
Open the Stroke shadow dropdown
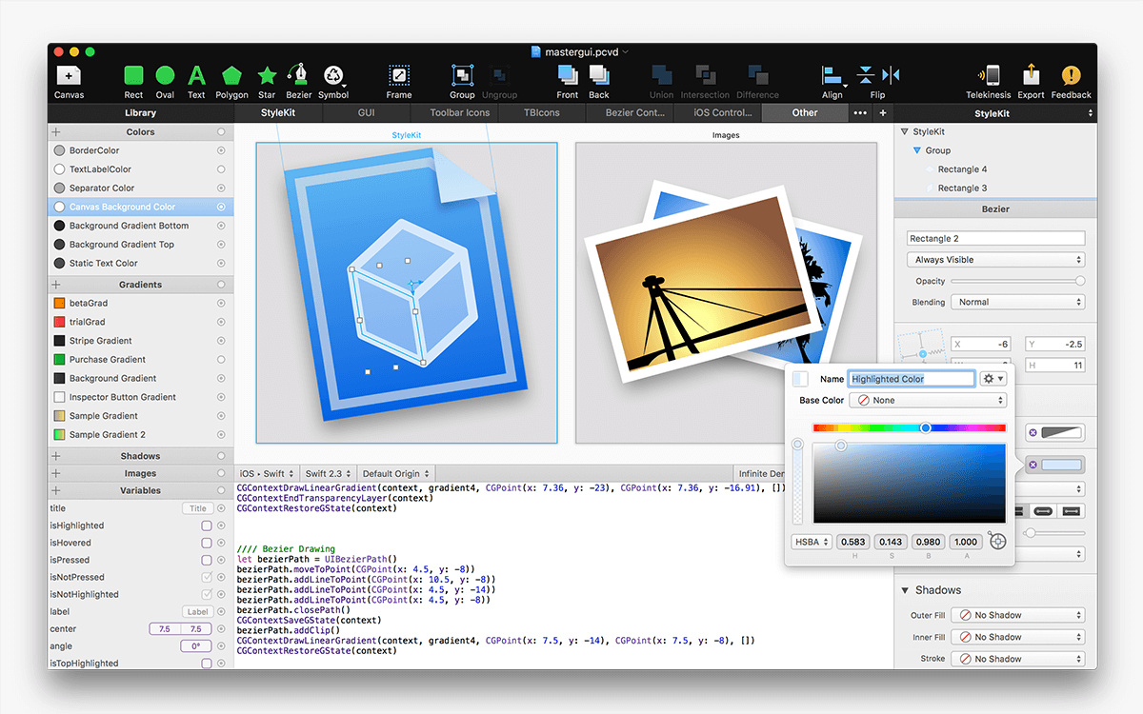click(x=1018, y=659)
